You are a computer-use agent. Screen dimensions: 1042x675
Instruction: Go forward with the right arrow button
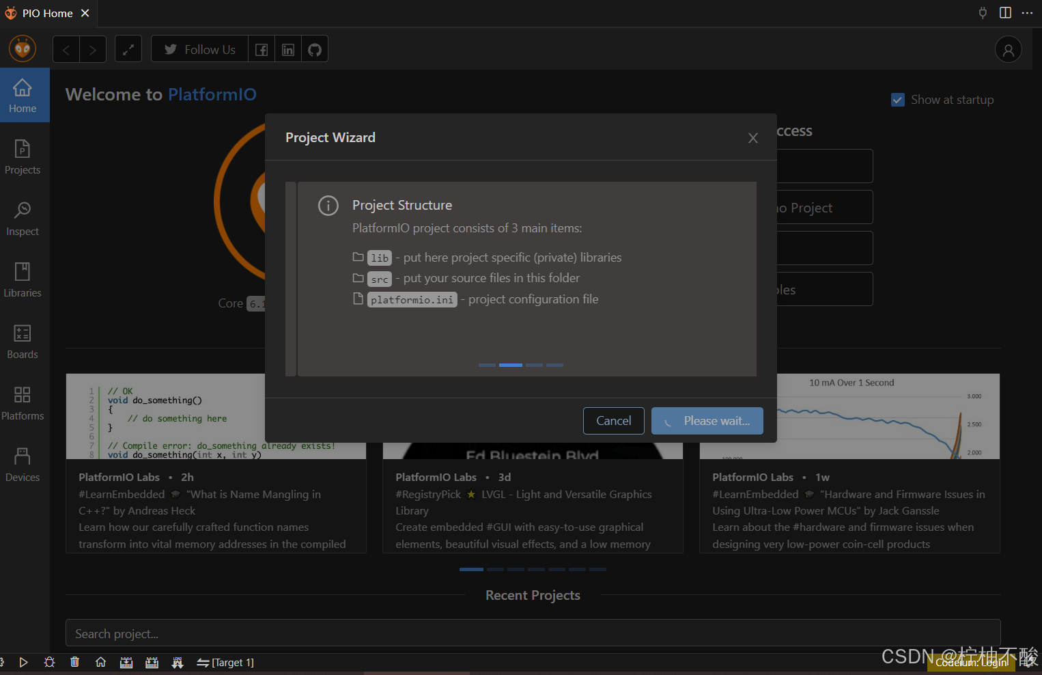click(x=93, y=49)
